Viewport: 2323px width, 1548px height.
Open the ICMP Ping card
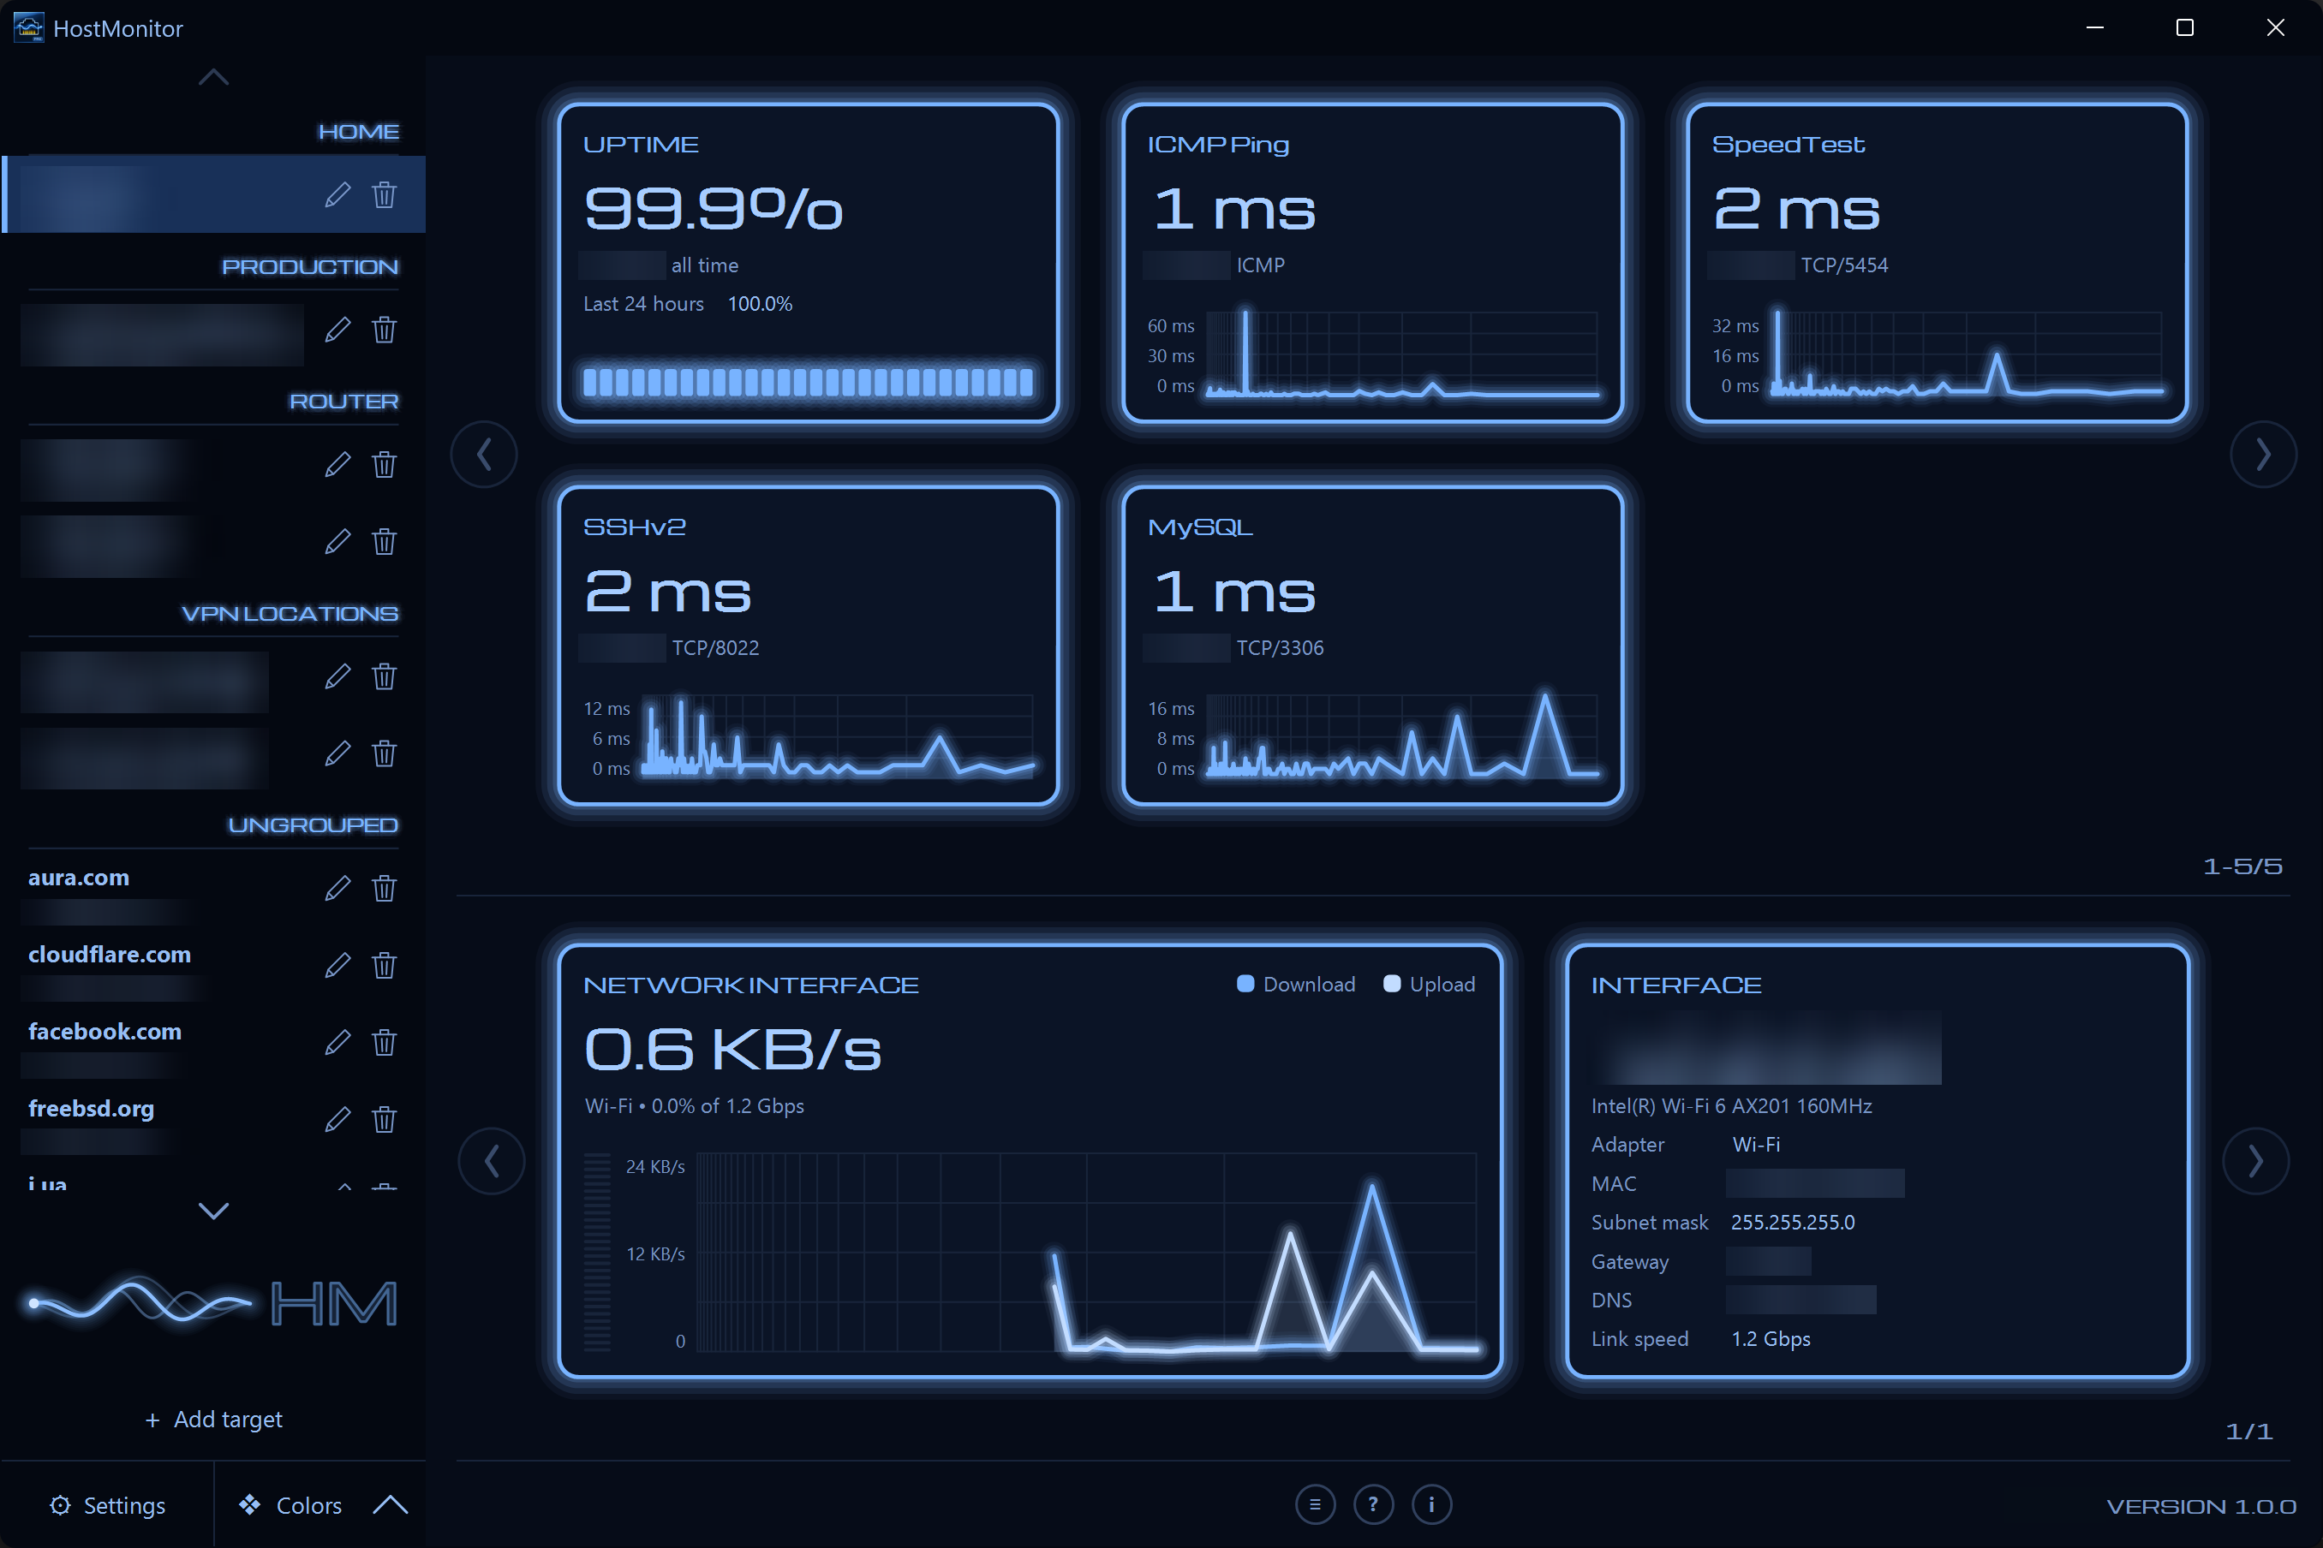1373,263
